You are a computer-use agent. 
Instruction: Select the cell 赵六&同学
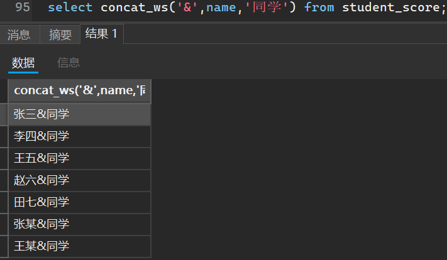pyautogui.click(x=80, y=180)
